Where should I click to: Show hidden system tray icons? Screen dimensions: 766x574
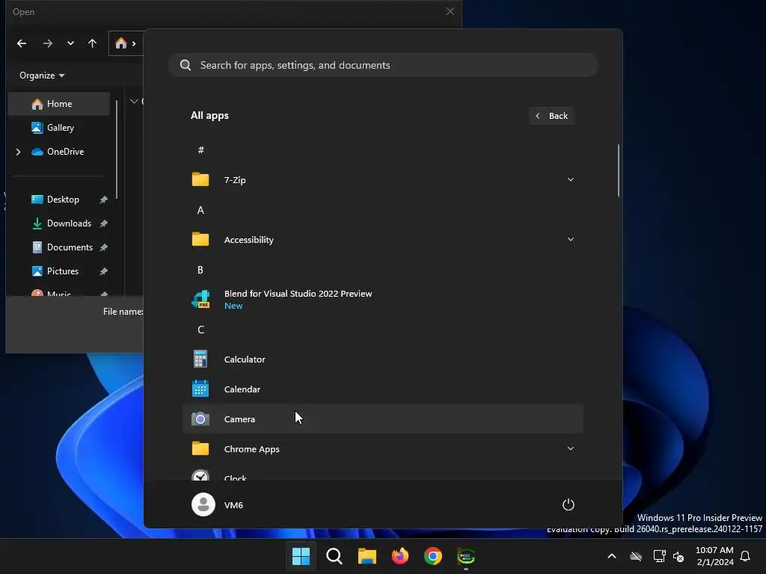612,556
